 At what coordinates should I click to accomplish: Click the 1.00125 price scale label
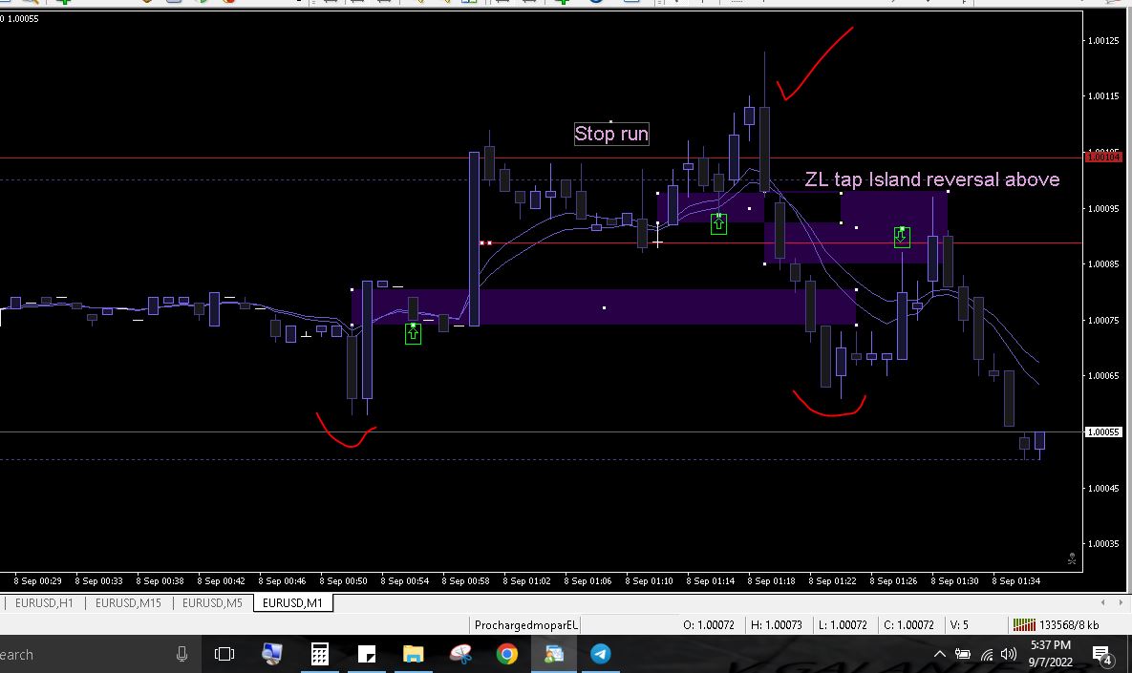pos(1104,40)
